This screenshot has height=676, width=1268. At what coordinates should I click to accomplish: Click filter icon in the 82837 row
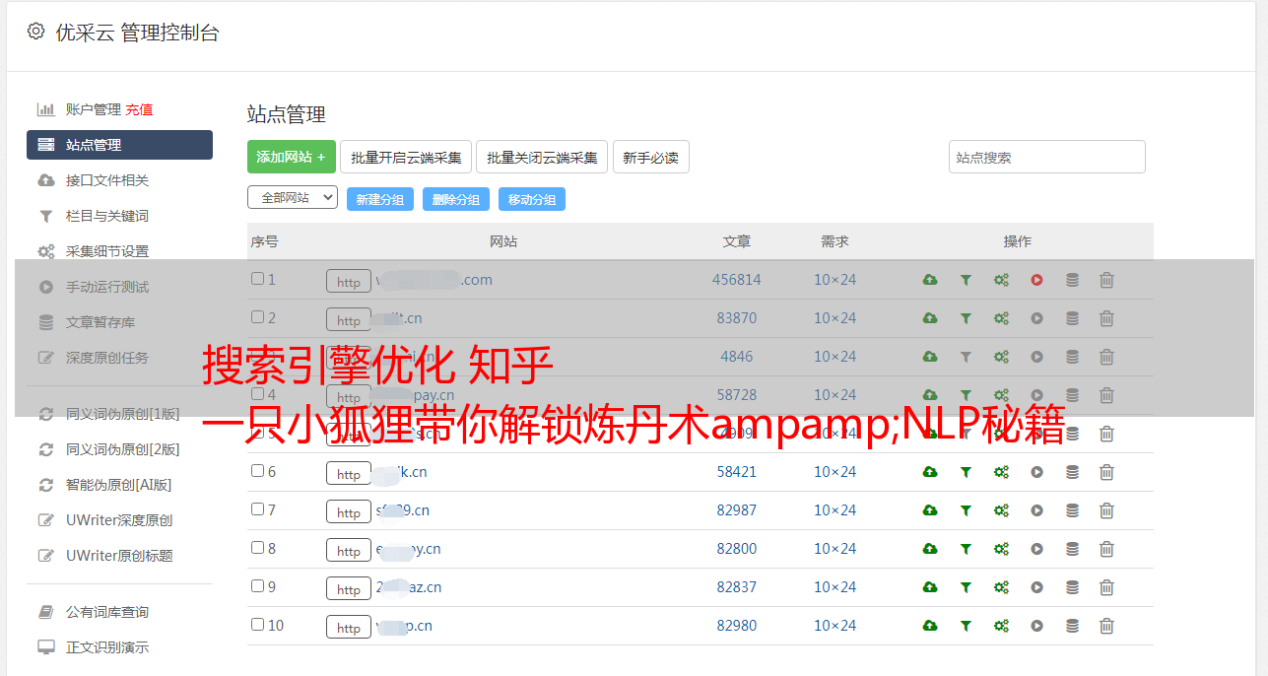[966, 587]
